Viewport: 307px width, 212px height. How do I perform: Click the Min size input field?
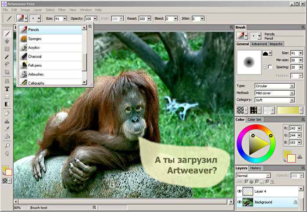[294, 60]
